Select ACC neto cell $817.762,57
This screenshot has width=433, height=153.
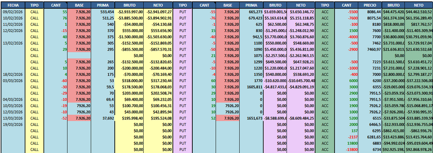419,25
